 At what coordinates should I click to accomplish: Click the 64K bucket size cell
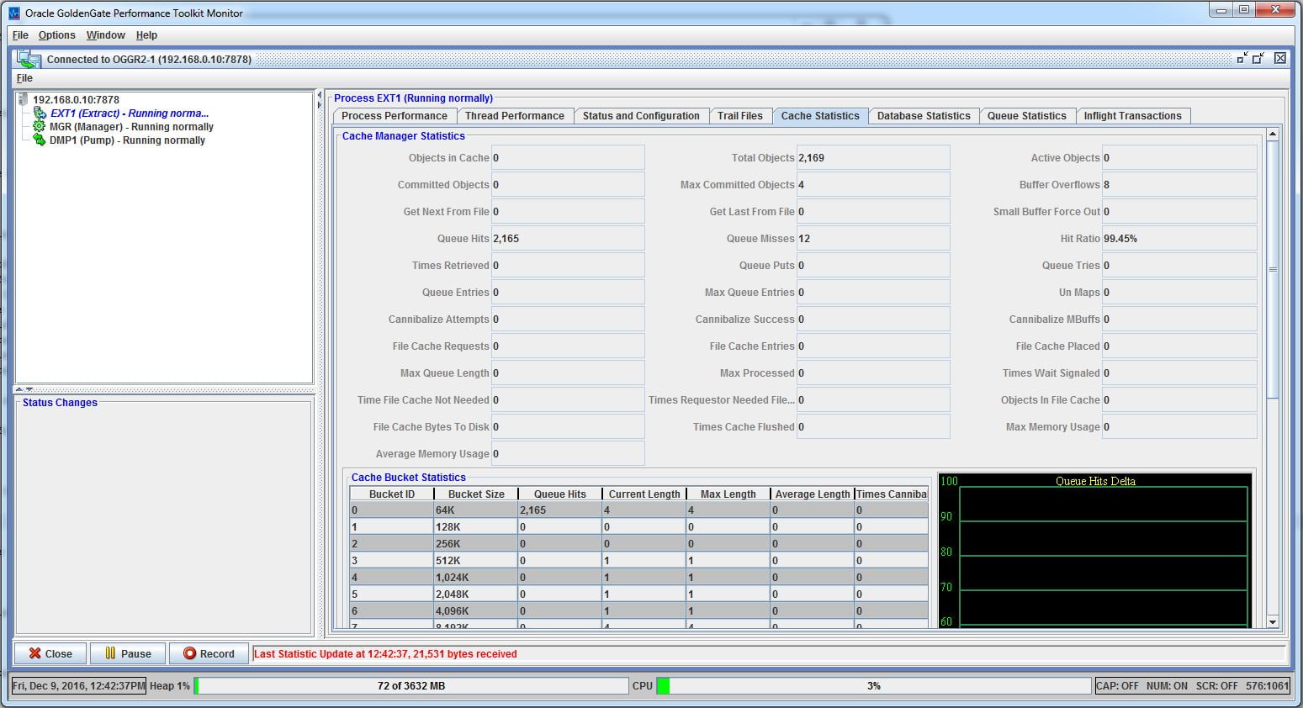click(x=475, y=510)
